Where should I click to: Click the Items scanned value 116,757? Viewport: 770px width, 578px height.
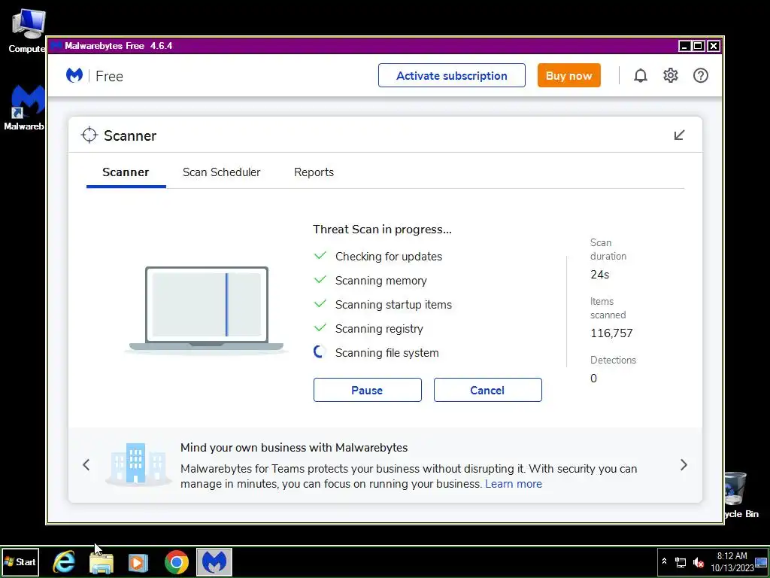tap(611, 333)
